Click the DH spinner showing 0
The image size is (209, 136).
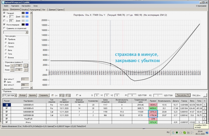pyautogui.click(x=62, y=95)
